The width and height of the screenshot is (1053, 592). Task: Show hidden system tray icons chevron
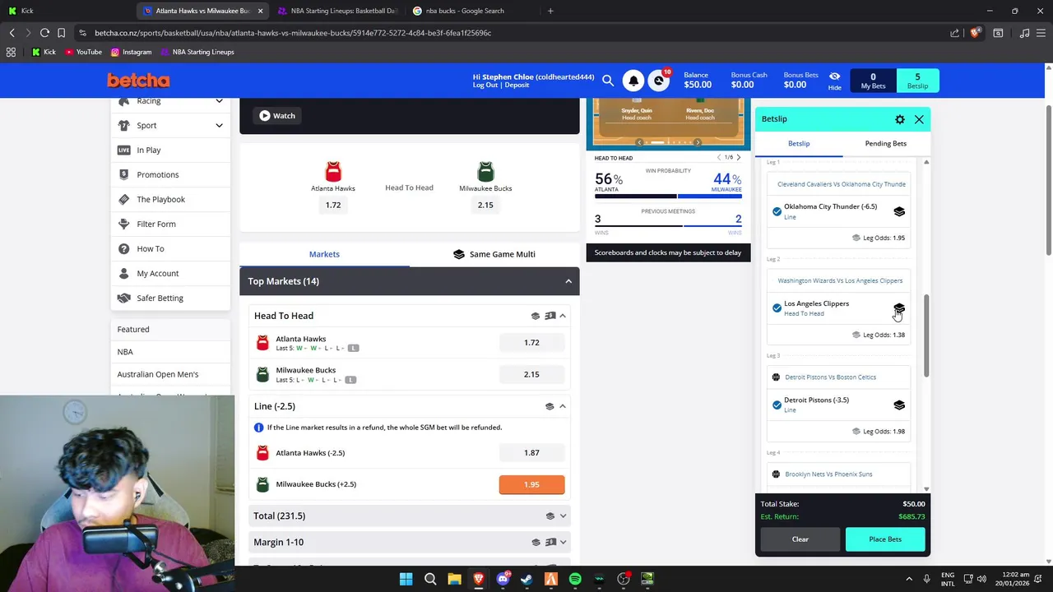pyautogui.click(x=909, y=579)
